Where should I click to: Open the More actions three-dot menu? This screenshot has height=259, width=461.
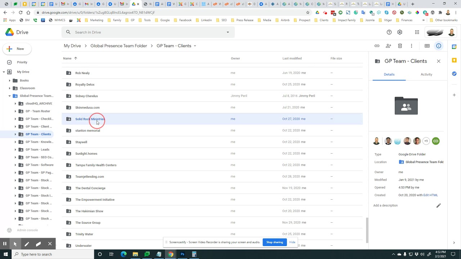(x=411, y=46)
